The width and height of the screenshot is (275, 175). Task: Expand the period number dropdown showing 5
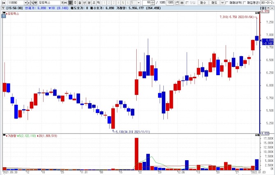pos(139,3)
